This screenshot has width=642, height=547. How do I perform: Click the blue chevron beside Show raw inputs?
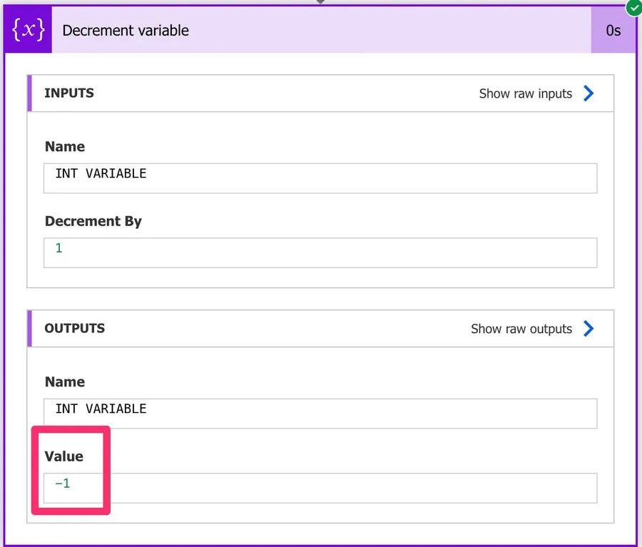pos(588,93)
